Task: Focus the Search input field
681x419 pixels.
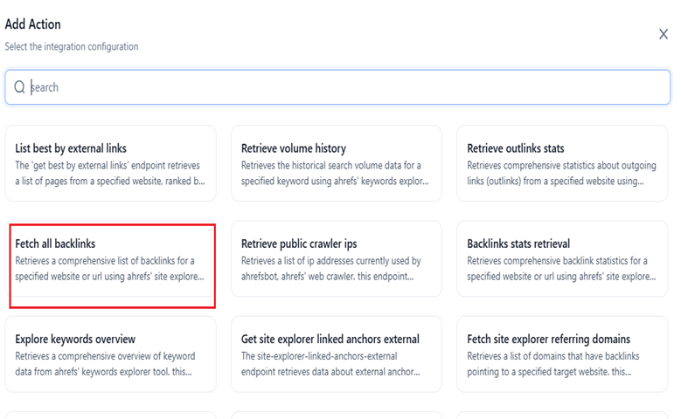Action: [x=337, y=87]
